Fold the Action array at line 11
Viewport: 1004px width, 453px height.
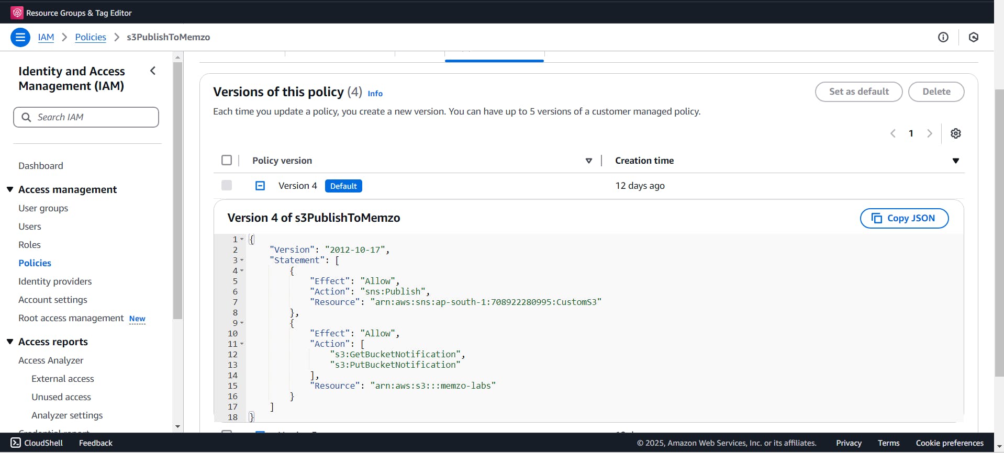(x=242, y=344)
